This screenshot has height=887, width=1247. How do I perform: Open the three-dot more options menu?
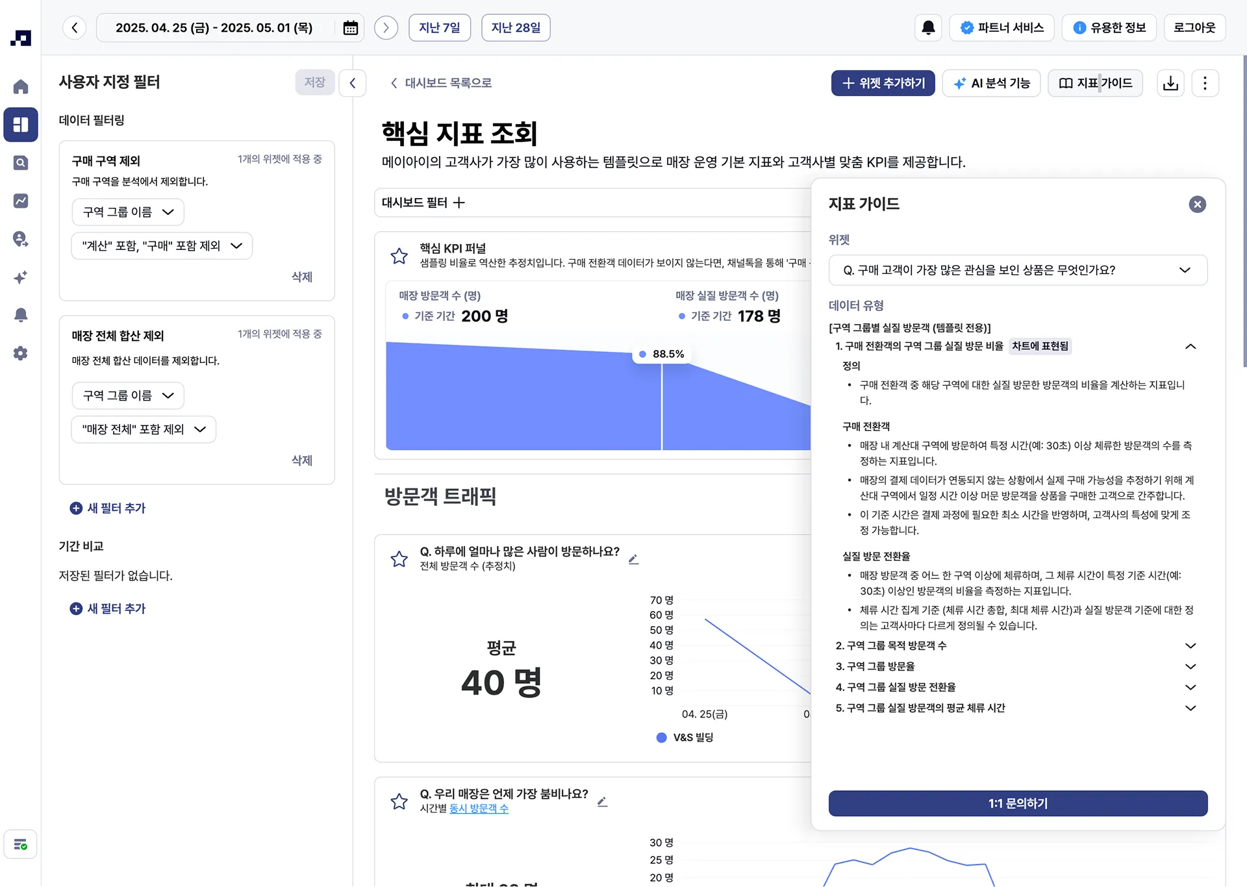1205,83
